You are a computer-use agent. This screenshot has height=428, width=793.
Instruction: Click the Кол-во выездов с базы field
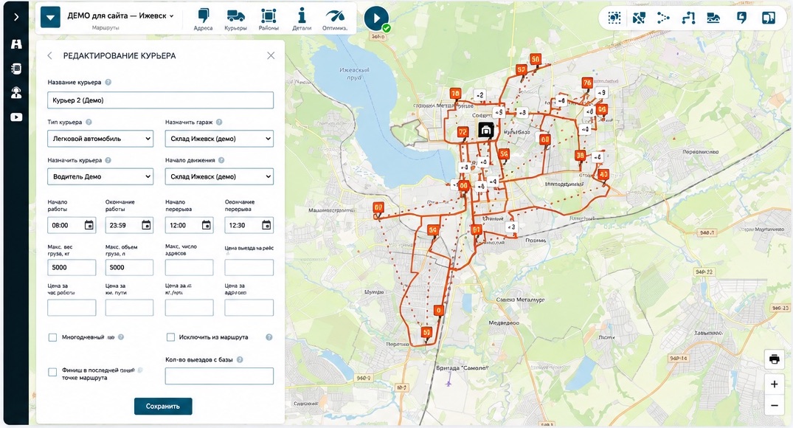219,376
